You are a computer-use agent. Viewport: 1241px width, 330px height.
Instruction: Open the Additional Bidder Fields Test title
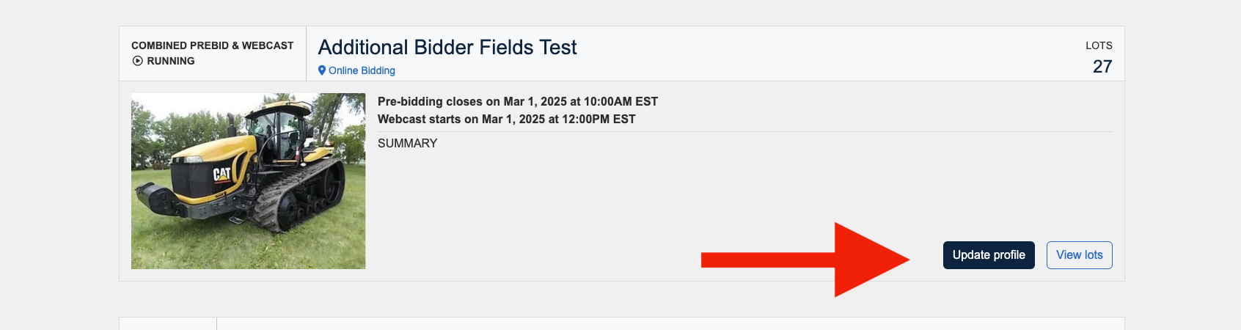447,48
